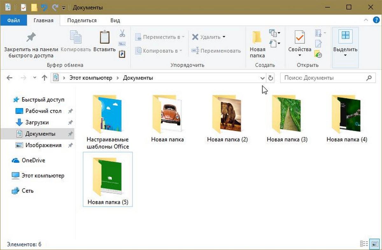The image size is (382, 250).
Task: Click the scissors cut icon
Action: click(122, 33)
